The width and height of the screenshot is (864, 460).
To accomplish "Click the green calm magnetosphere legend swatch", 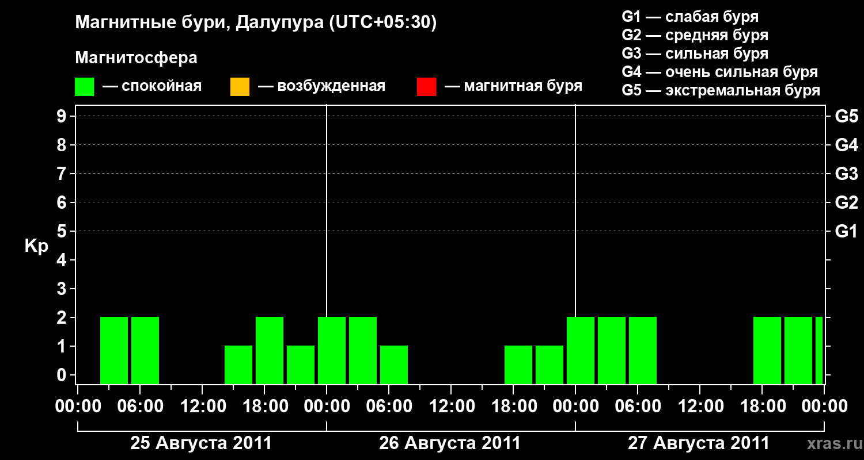I will (x=85, y=87).
